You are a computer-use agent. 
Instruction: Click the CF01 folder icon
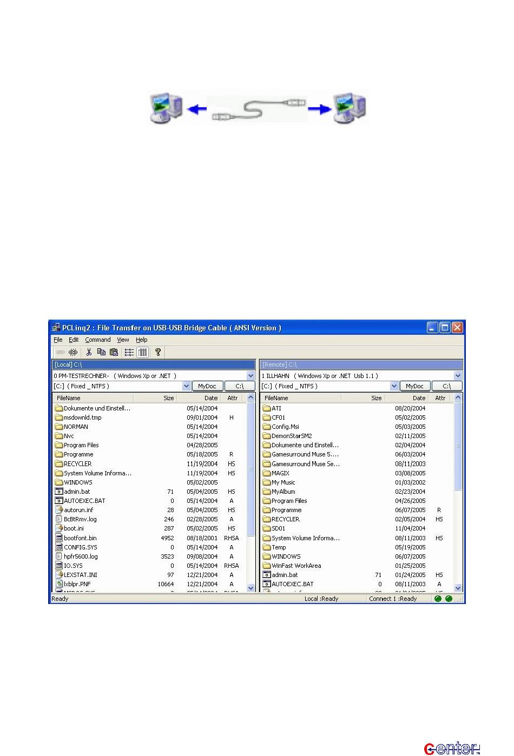267,417
